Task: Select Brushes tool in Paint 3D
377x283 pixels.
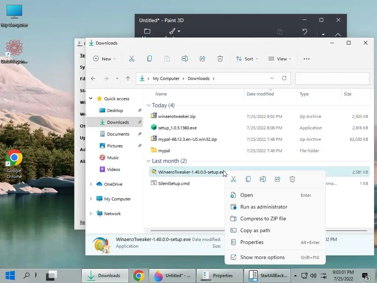Action: [172, 31]
